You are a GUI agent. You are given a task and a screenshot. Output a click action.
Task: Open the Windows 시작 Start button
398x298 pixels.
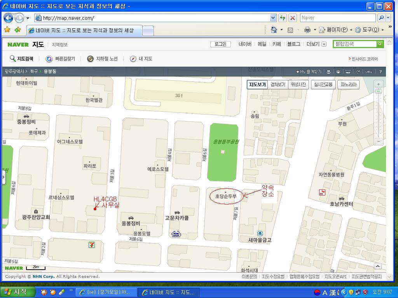tap(17, 292)
